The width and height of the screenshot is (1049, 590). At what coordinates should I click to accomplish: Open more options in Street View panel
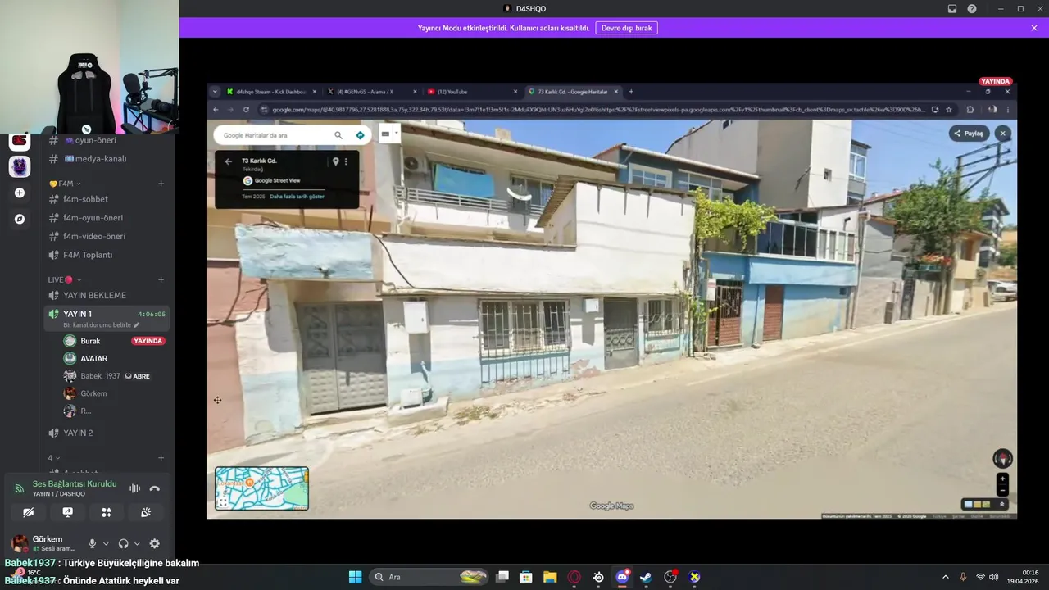pyautogui.click(x=346, y=161)
